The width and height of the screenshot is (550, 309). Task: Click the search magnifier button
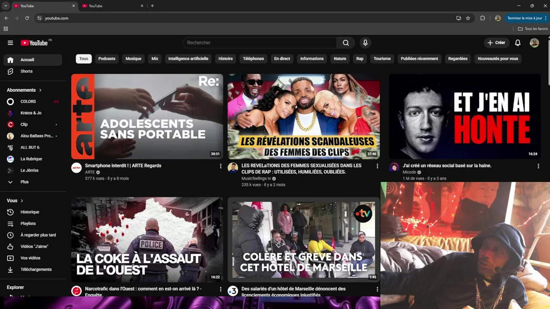[346, 43]
